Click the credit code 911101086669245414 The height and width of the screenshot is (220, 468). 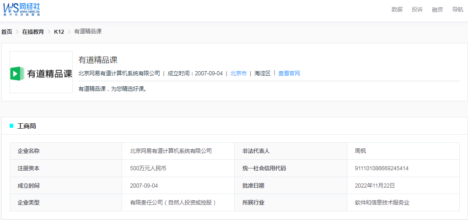click(382, 168)
